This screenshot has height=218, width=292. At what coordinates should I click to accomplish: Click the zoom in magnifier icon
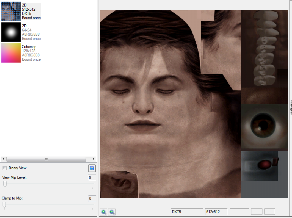(x=104, y=212)
